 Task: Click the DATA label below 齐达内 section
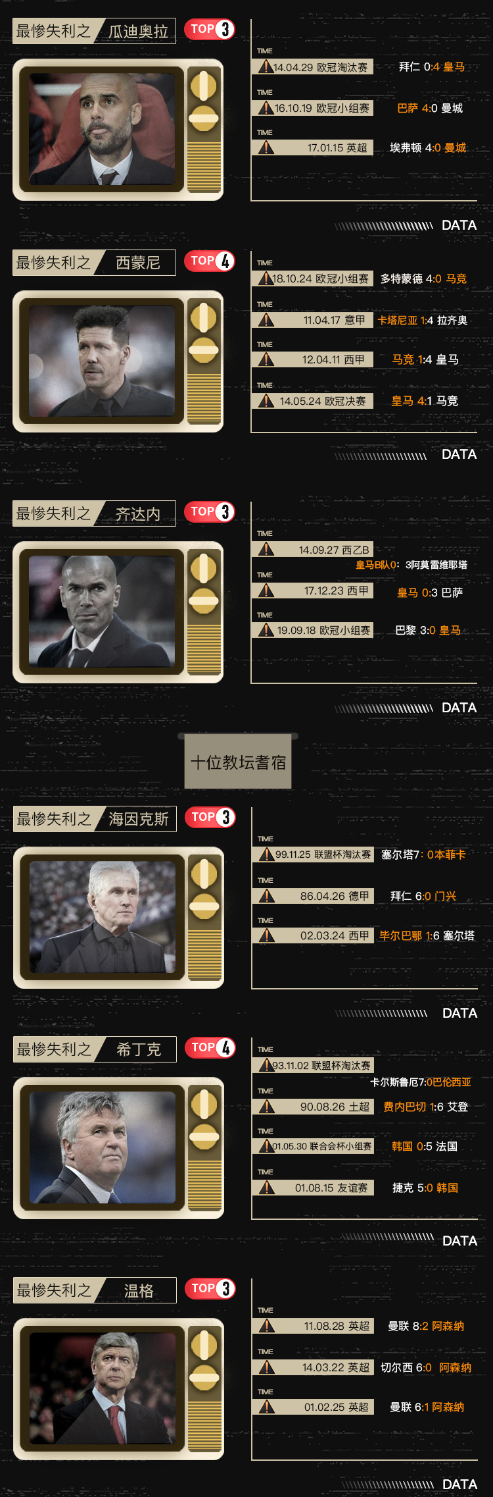click(459, 708)
